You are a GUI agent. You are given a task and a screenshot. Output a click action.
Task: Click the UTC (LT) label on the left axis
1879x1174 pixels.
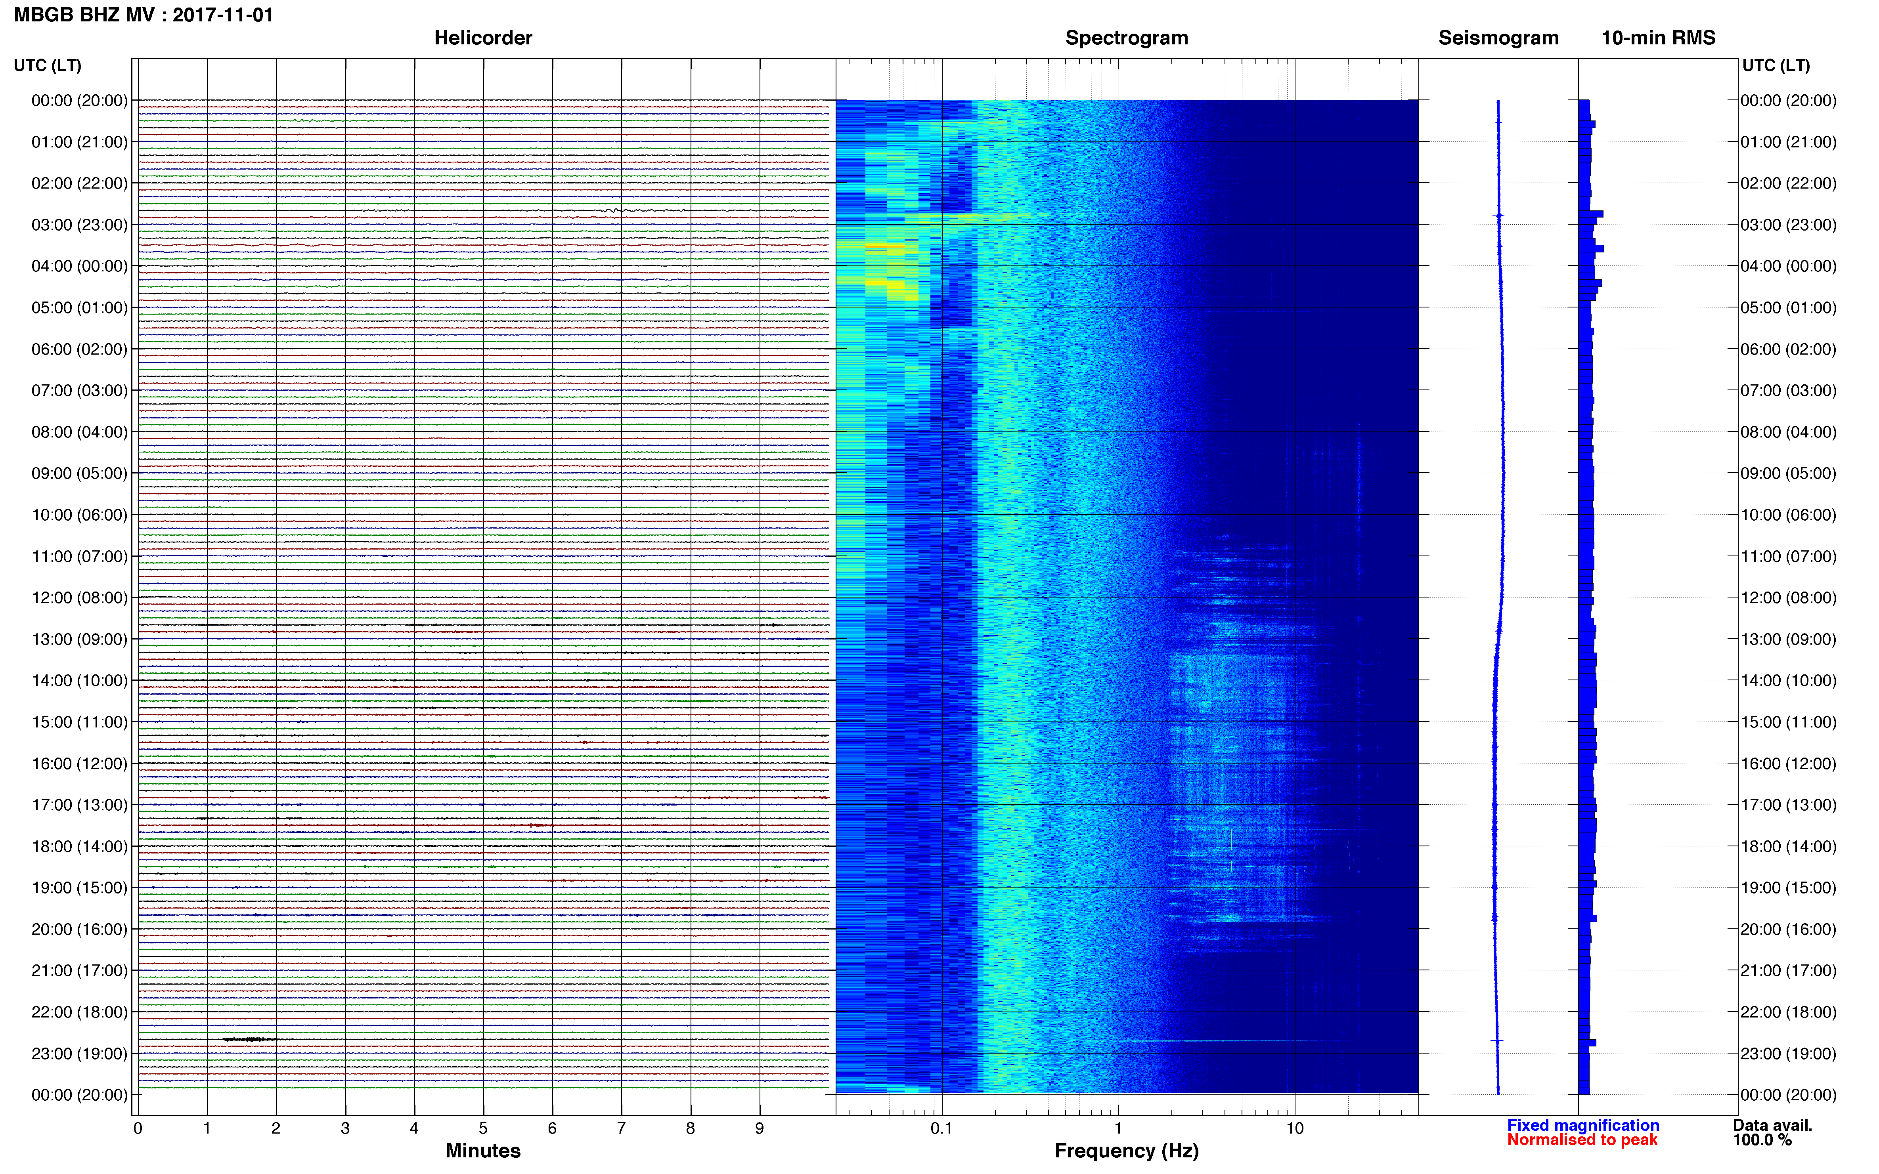(48, 65)
